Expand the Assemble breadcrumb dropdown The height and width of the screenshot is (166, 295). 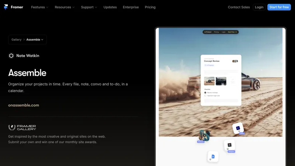[x=35, y=39]
